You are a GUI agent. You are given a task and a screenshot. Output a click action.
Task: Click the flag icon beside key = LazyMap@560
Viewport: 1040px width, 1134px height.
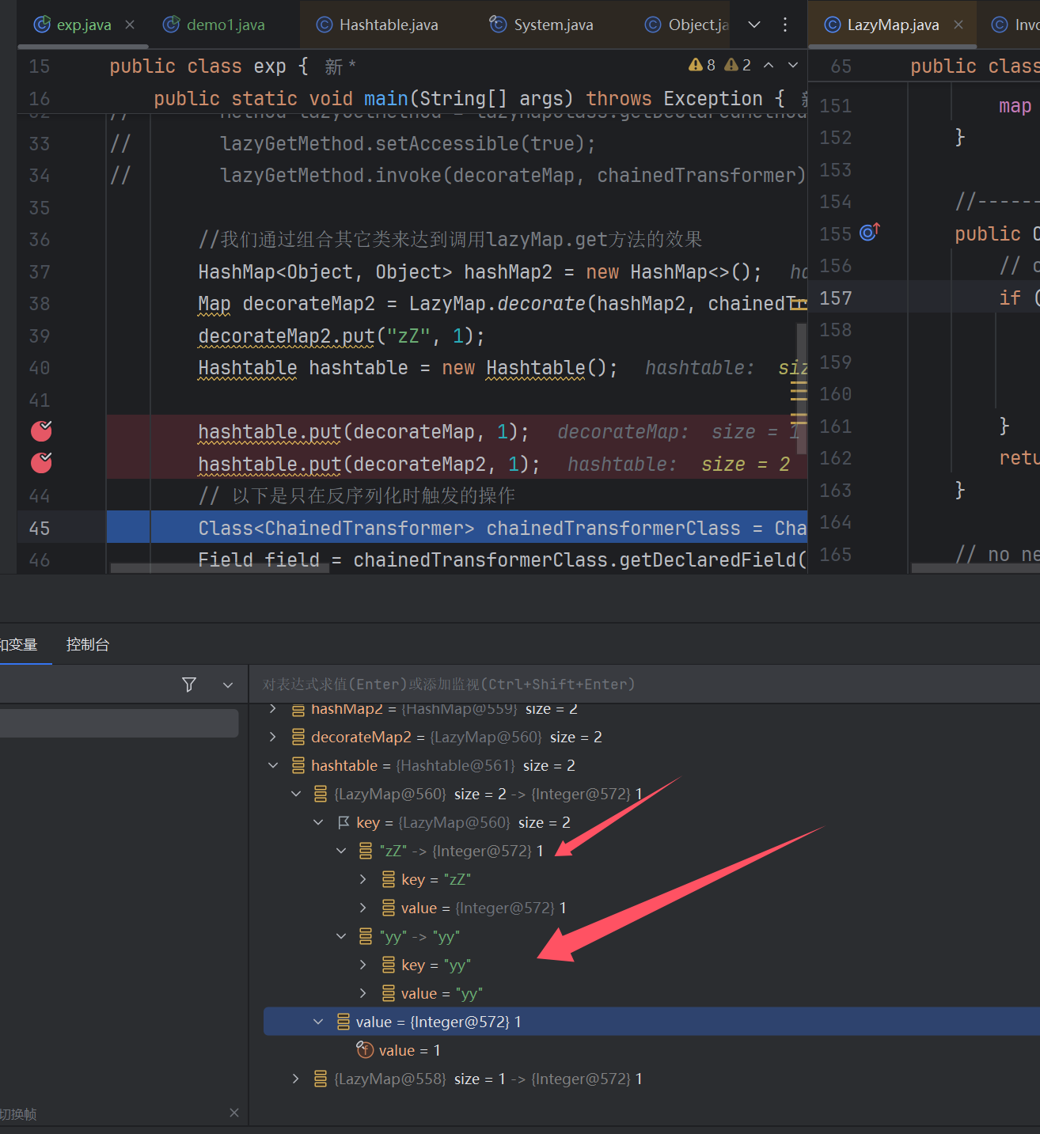click(344, 822)
